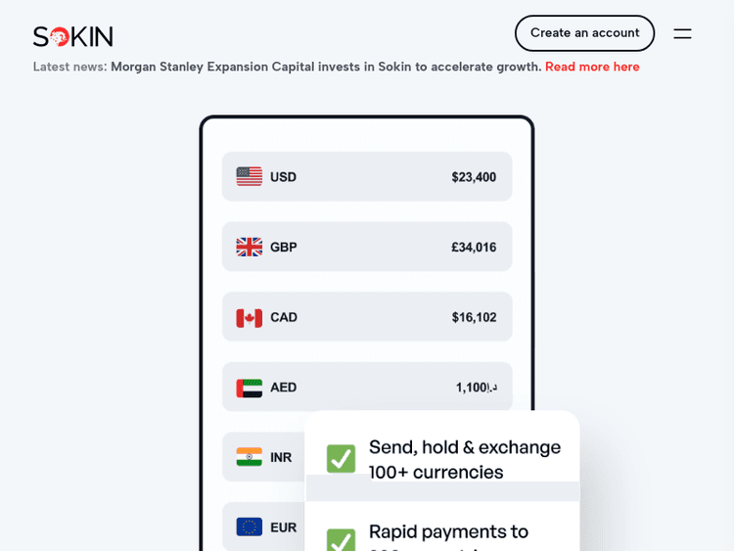Select the CAD balance row
This screenshot has height=551, width=734.
coord(367,317)
